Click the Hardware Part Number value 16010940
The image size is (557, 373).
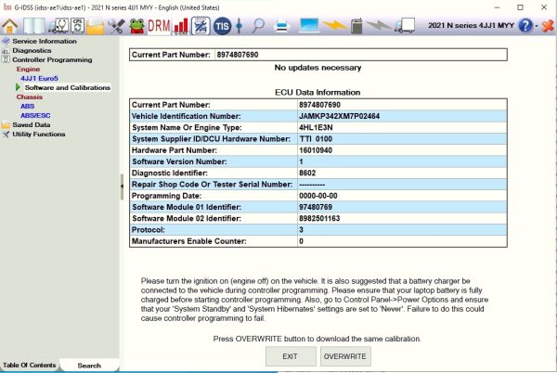[316, 150]
